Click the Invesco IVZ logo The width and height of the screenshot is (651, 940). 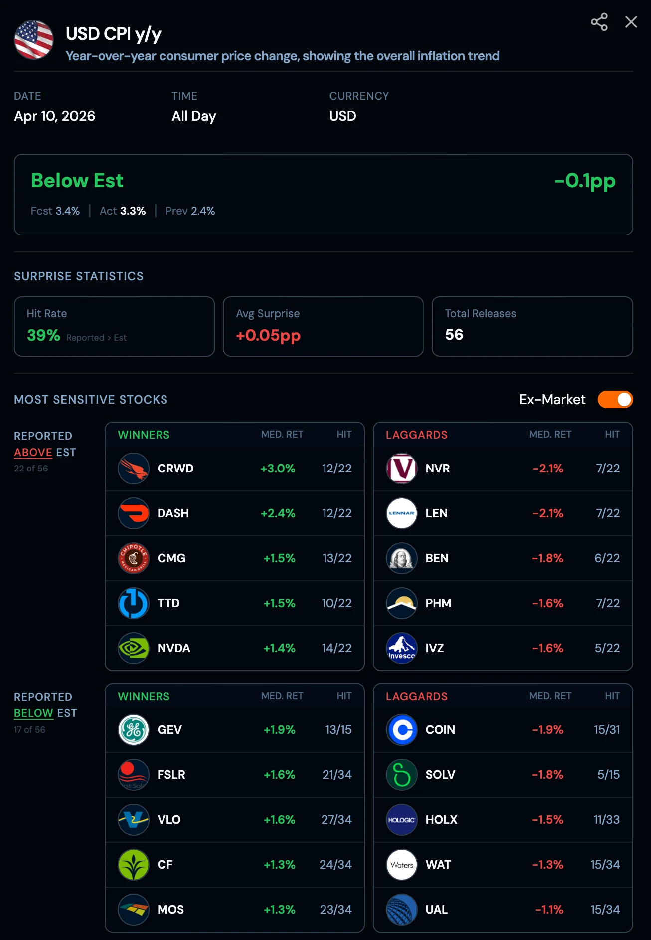click(x=401, y=648)
